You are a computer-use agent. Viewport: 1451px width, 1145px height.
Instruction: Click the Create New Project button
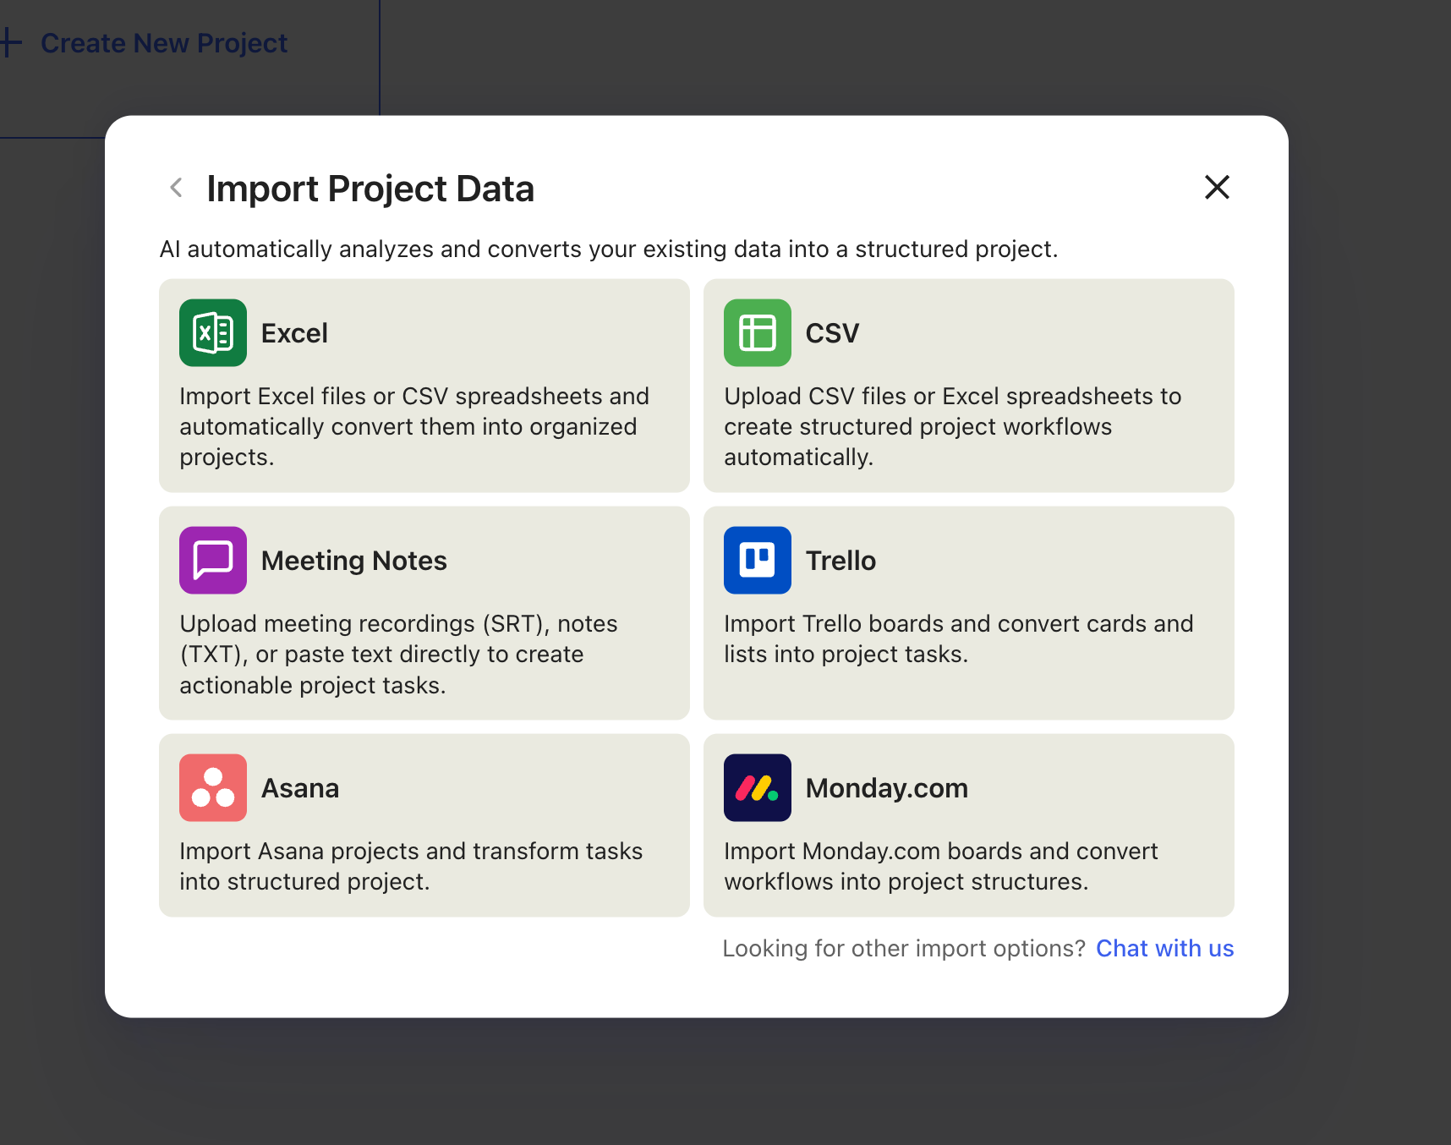164,43
